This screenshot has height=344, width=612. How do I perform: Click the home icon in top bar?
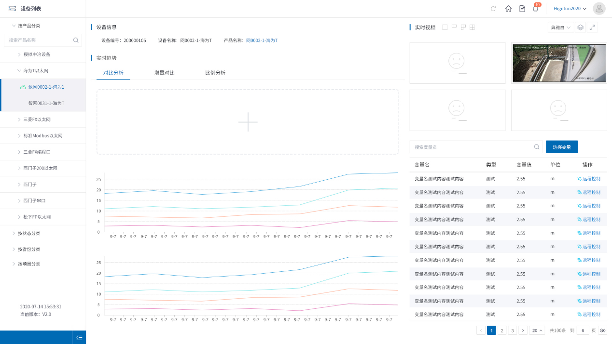tap(508, 9)
